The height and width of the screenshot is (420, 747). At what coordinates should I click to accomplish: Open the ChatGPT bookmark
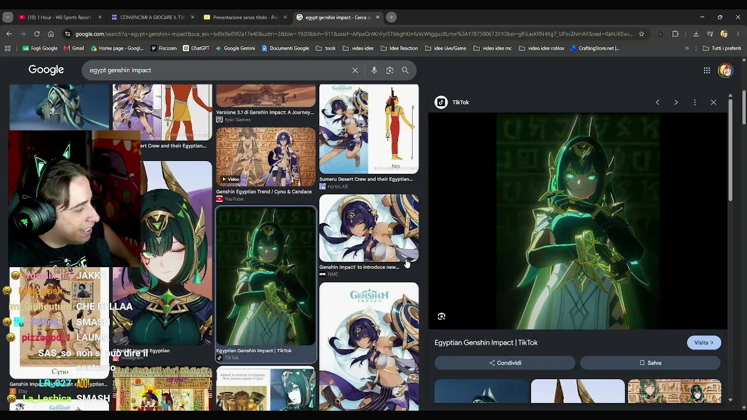(x=196, y=48)
